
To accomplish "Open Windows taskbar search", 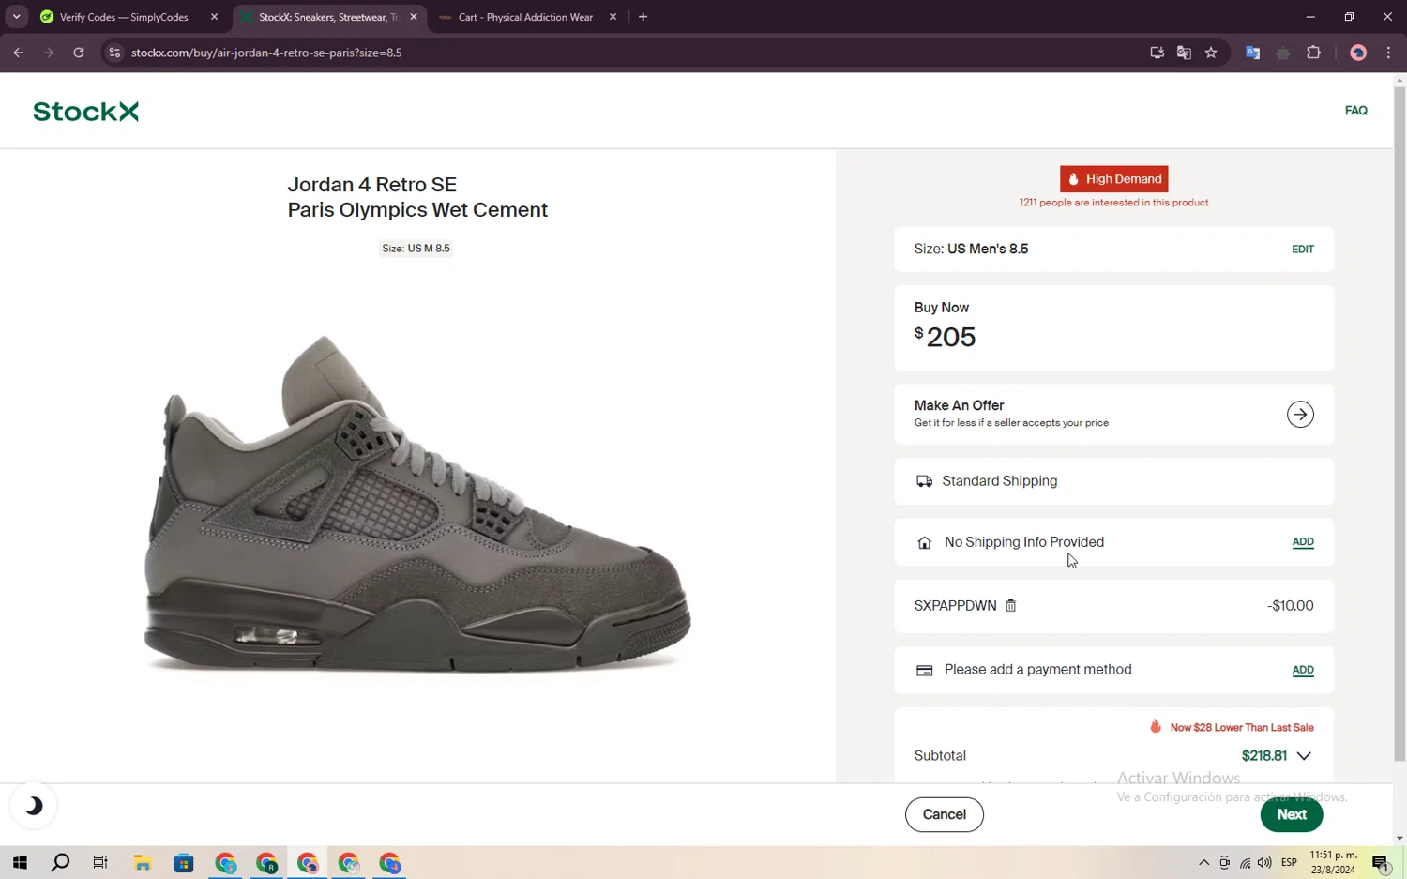I will [60, 863].
